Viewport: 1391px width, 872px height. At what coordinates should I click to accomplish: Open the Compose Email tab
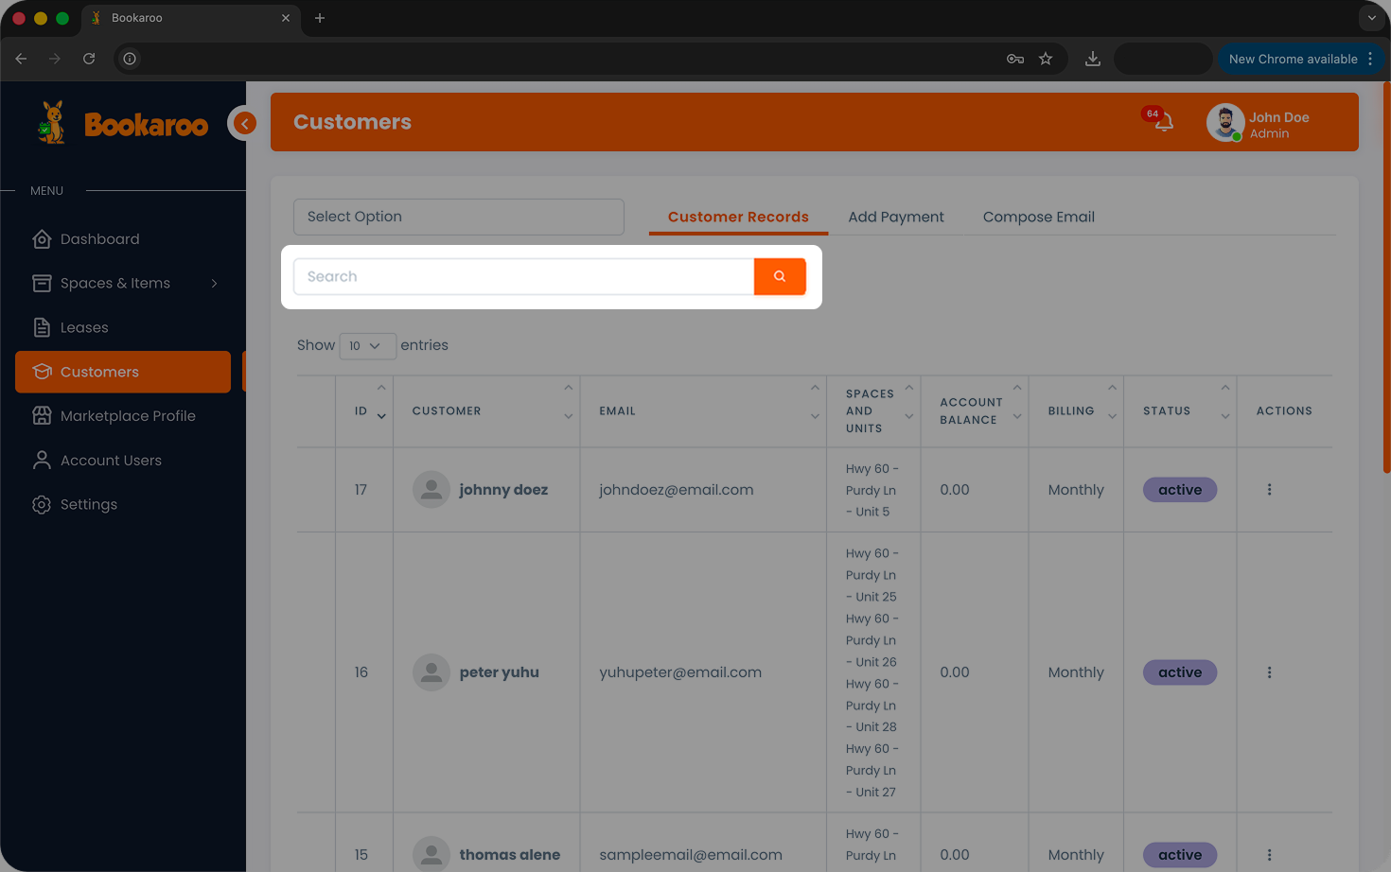pyautogui.click(x=1038, y=217)
